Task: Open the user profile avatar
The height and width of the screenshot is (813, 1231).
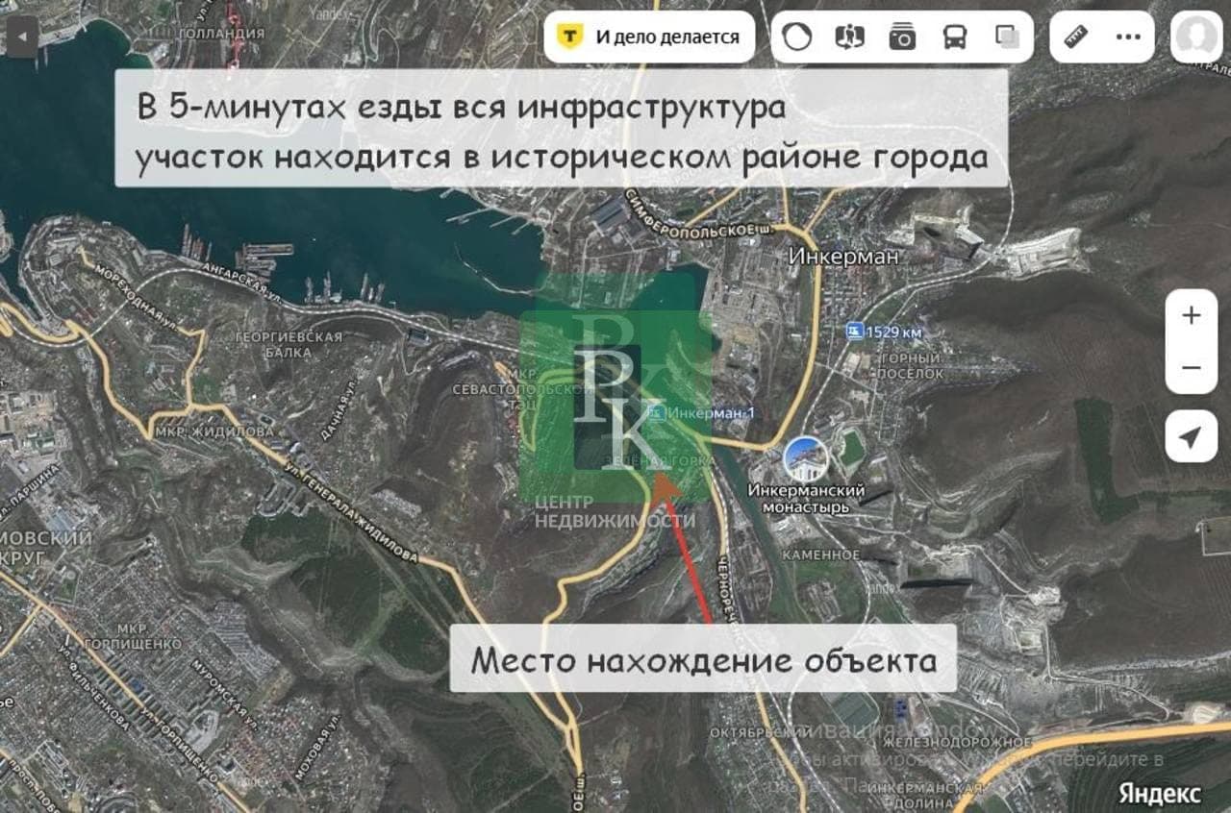Action: coord(1196,37)
